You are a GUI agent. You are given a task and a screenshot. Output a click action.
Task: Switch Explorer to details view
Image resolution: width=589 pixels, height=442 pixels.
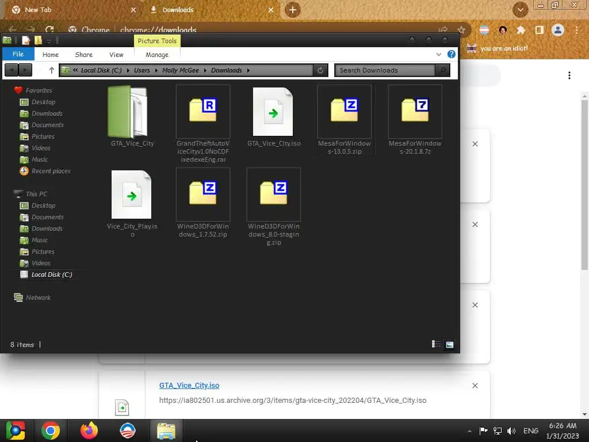436,344
